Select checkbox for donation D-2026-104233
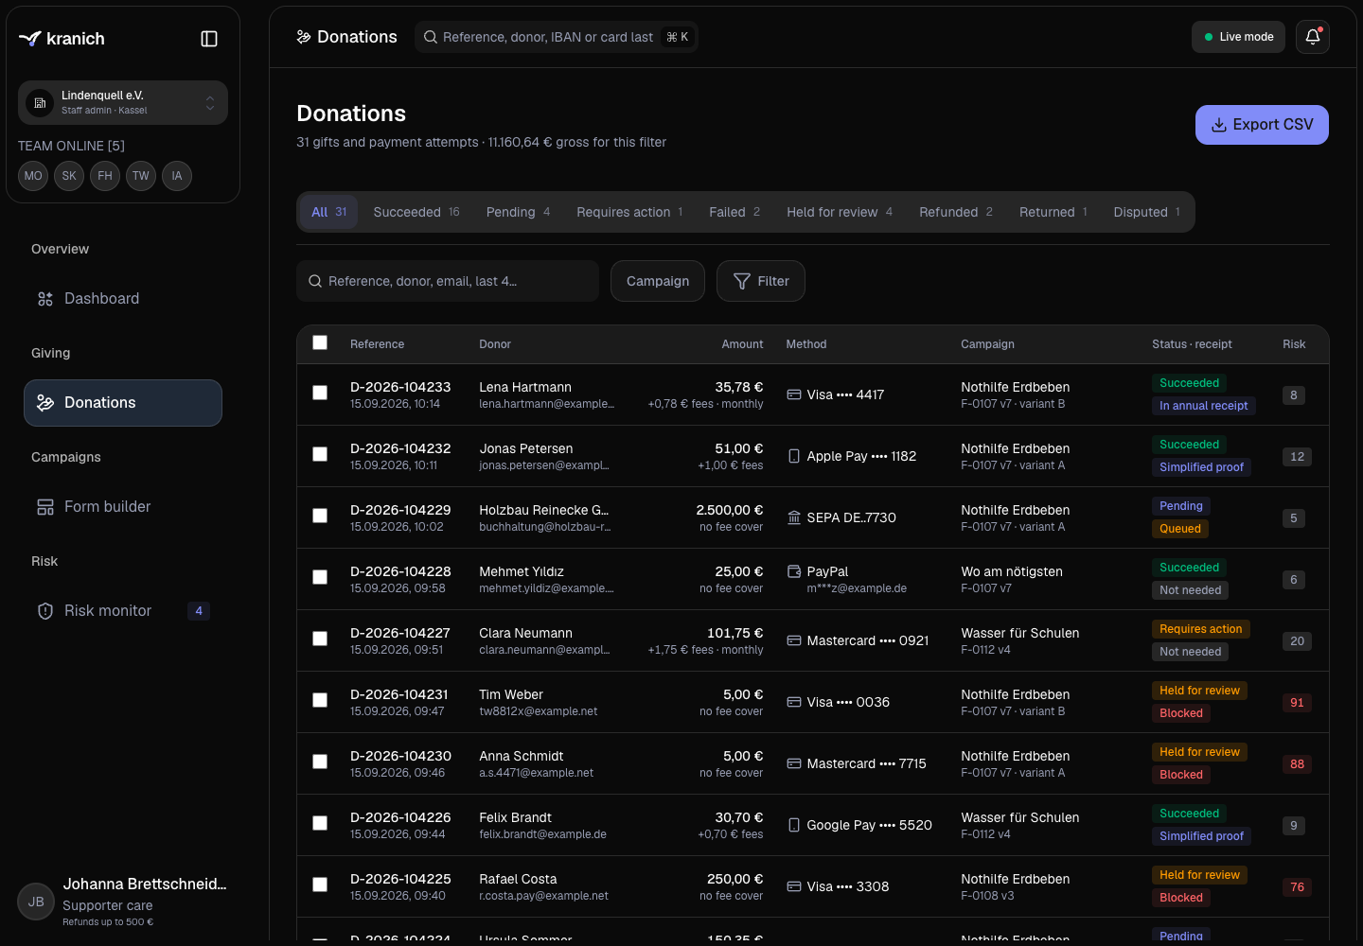The image size is (1363, 946). coord(320,393)
